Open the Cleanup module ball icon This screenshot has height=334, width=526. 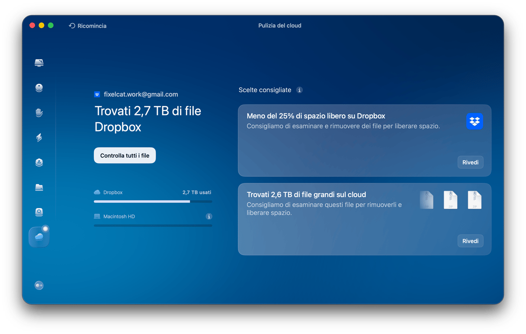[x=39, y=88]
